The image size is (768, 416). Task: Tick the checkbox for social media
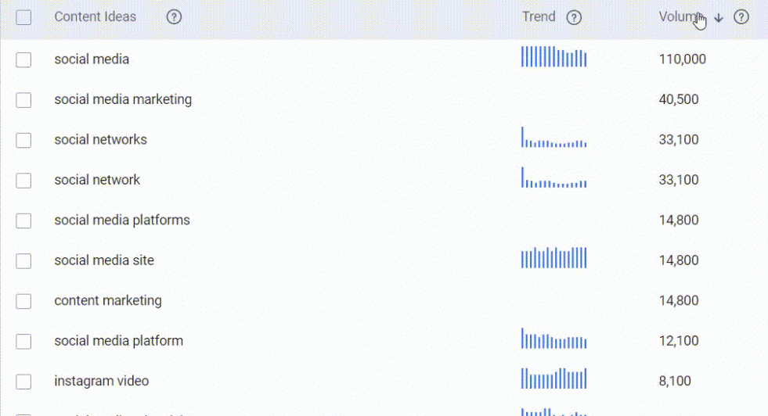[x=23, y=59]
